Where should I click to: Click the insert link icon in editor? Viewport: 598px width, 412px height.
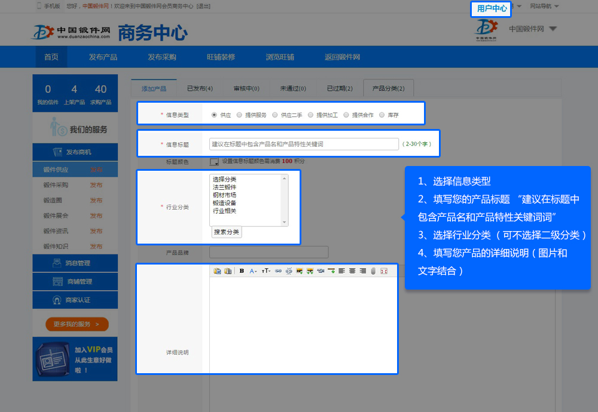278,271
